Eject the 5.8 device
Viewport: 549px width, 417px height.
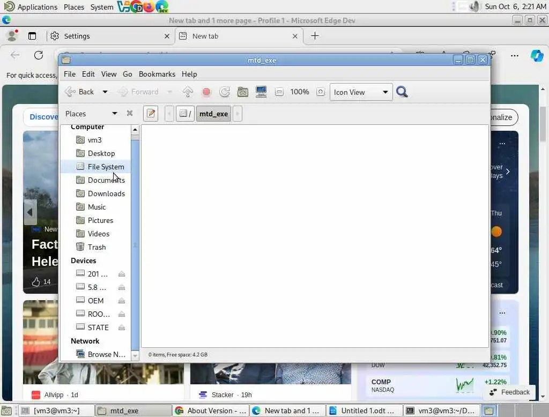click(122, 287)
